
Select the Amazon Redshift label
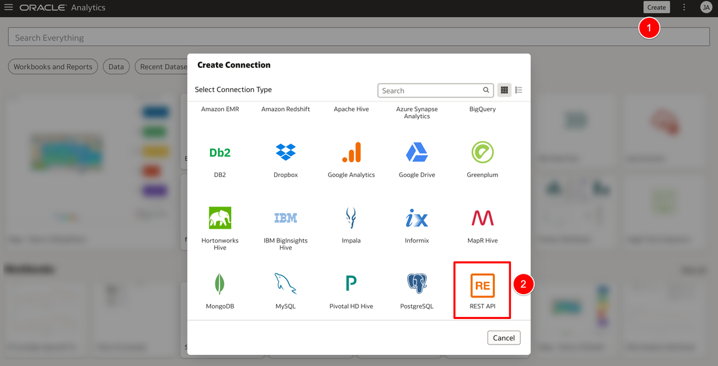pyautogui.click(x=286, y=109)
